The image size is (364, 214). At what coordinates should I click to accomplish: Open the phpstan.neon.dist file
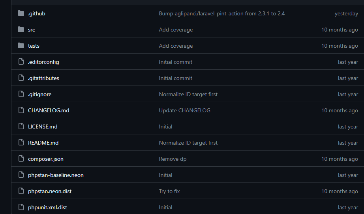coord(50,191)
